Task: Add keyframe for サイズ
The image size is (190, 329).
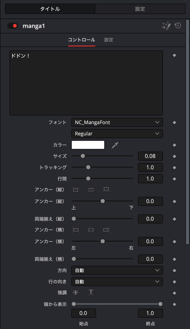Action: (x=174, y=156)
